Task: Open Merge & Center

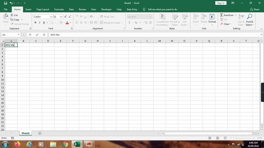Action: click(111, 23)
